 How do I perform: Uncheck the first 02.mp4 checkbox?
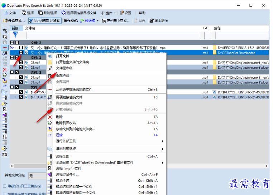(x=21, y=62)
